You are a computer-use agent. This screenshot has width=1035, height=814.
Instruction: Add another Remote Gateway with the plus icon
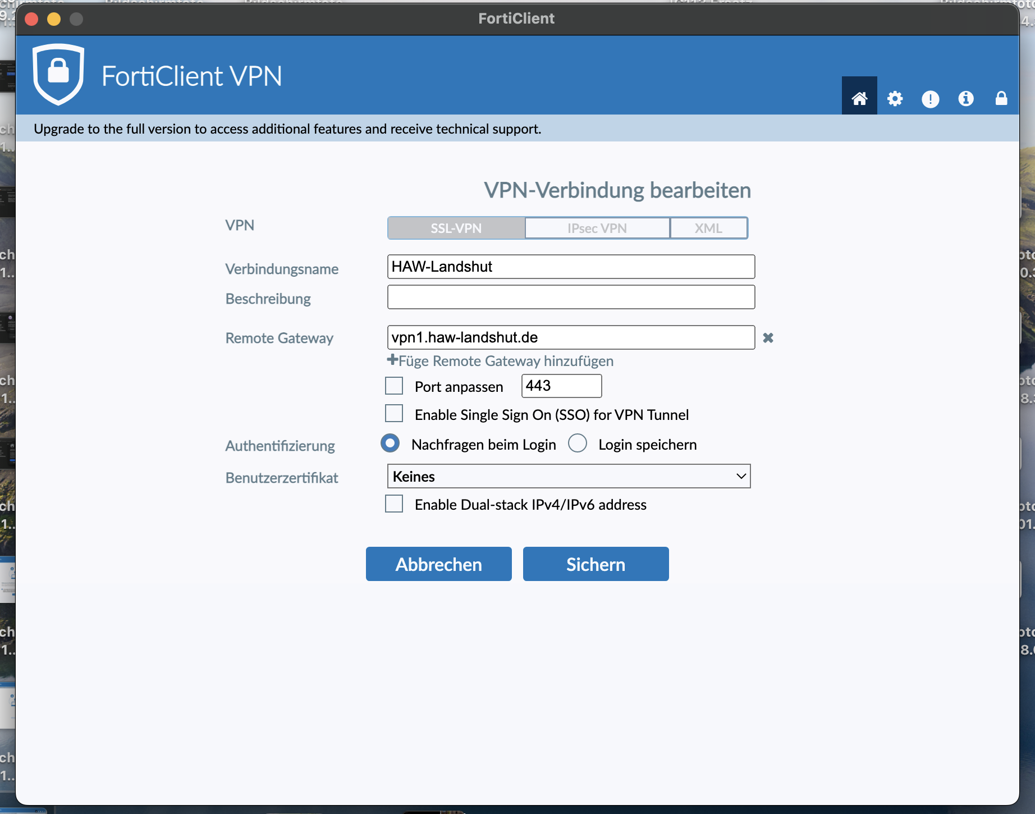(x=392, y=360)
